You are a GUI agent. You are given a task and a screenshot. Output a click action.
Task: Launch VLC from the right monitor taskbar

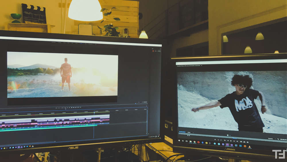[x=249, y=147]
